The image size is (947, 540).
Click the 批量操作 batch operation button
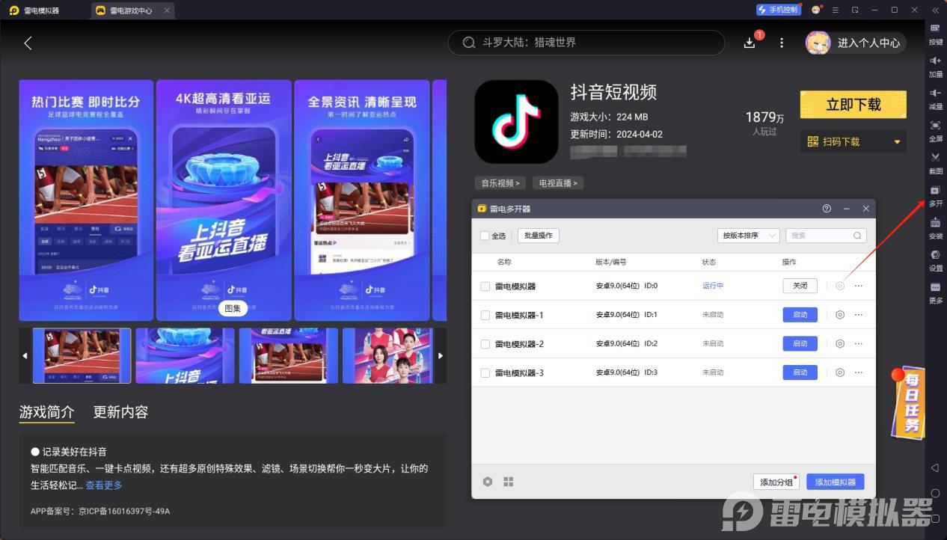(x=539, y=236)
